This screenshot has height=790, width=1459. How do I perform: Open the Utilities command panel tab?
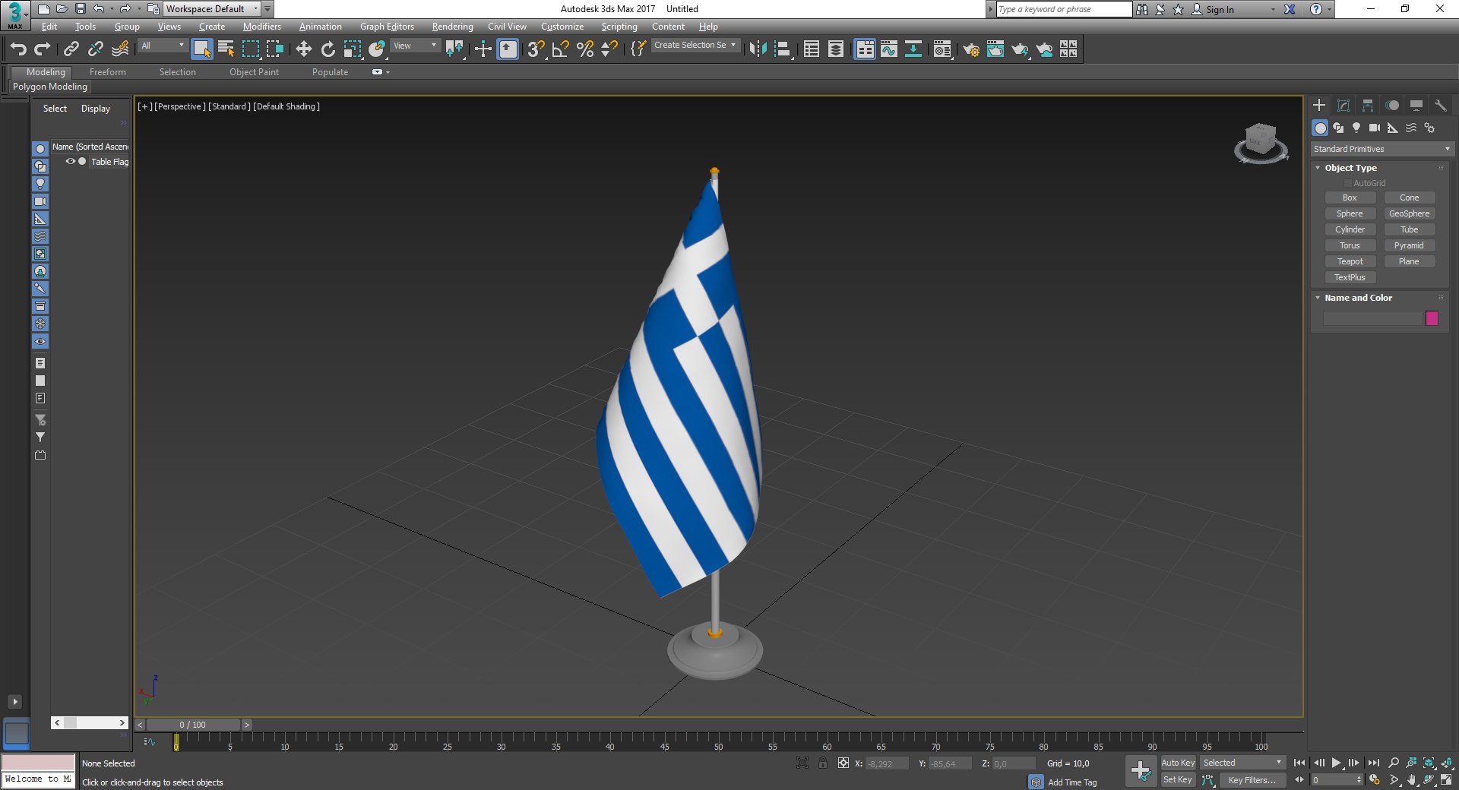point(1440,106)
